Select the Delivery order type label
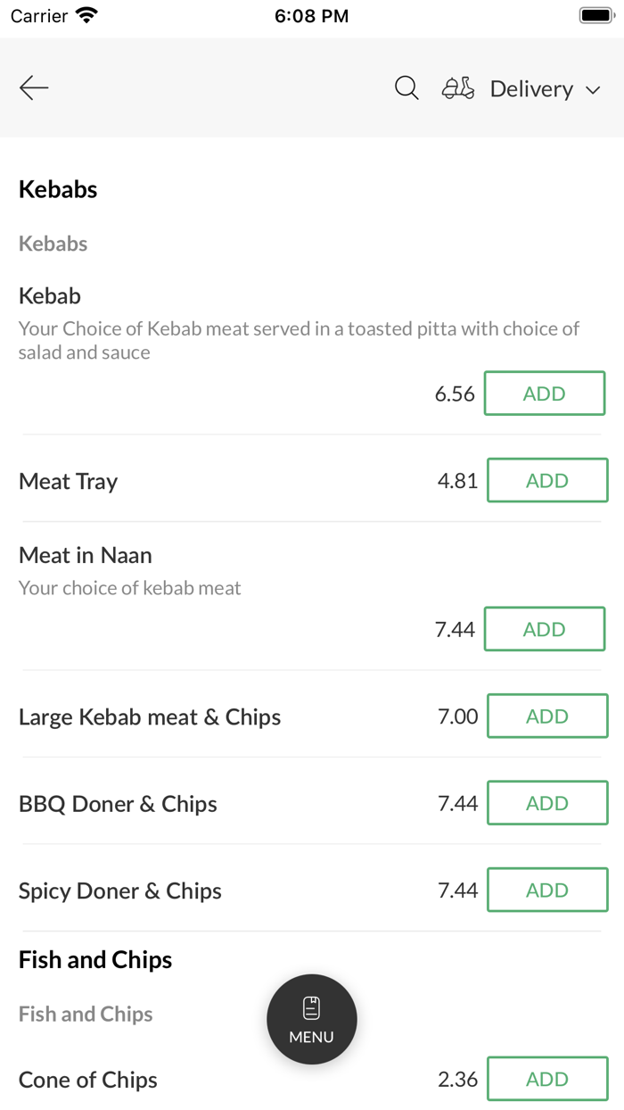Screen dimensions: 624x1110 [x=531, y=89]
